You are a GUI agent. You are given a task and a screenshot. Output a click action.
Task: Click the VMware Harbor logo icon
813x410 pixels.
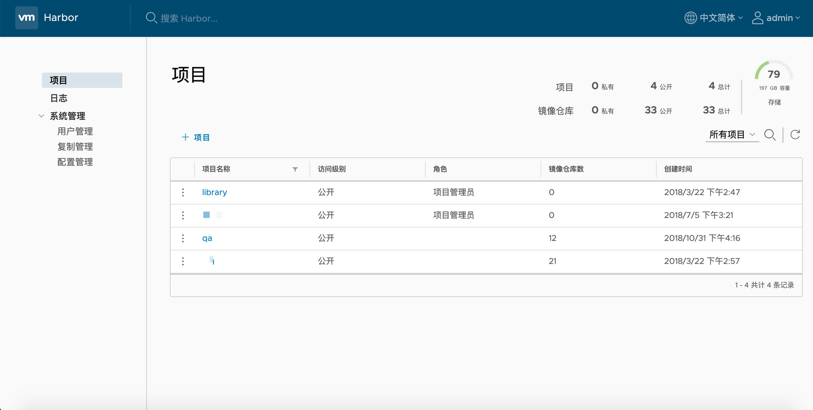(26, 18)
